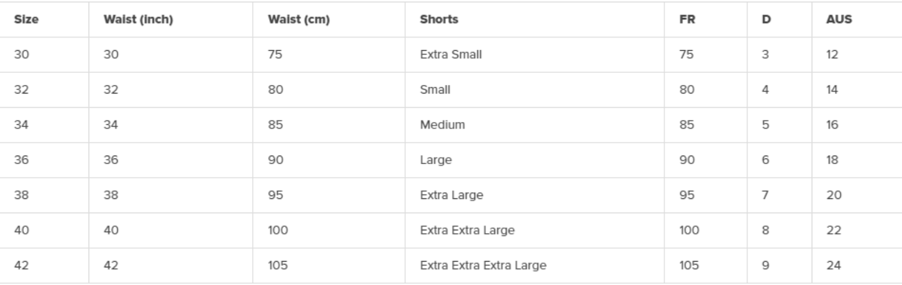Screen dimensions: 902x285
Task: Click Waist (cm) value 90 cell
Action: click(276, 160)
